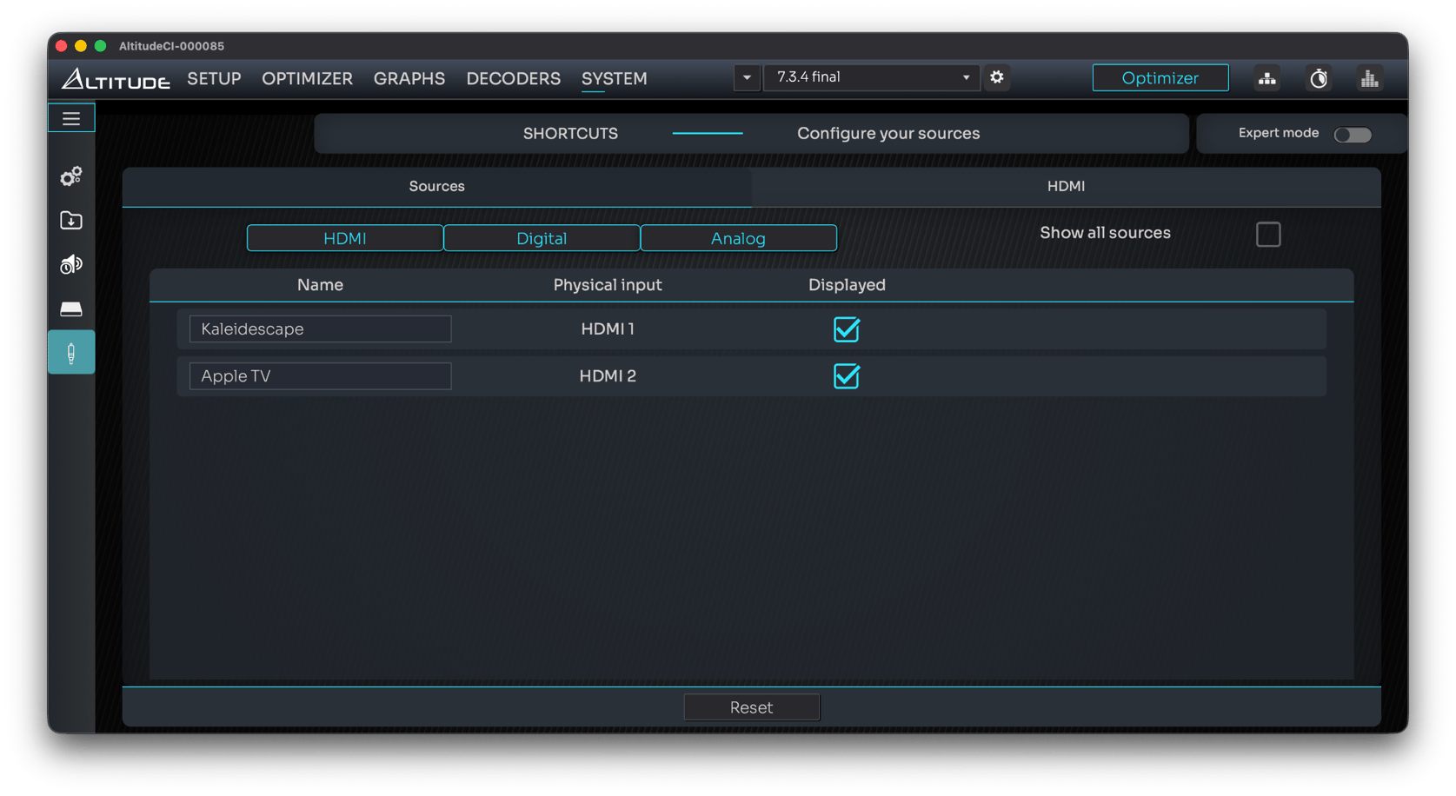1456x796 pixels.
Task: Open the OPTIMIZER menu
Action: click(307, 78)
